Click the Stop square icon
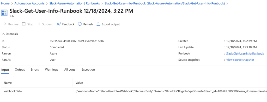267x102 pixels. point(24,24)
